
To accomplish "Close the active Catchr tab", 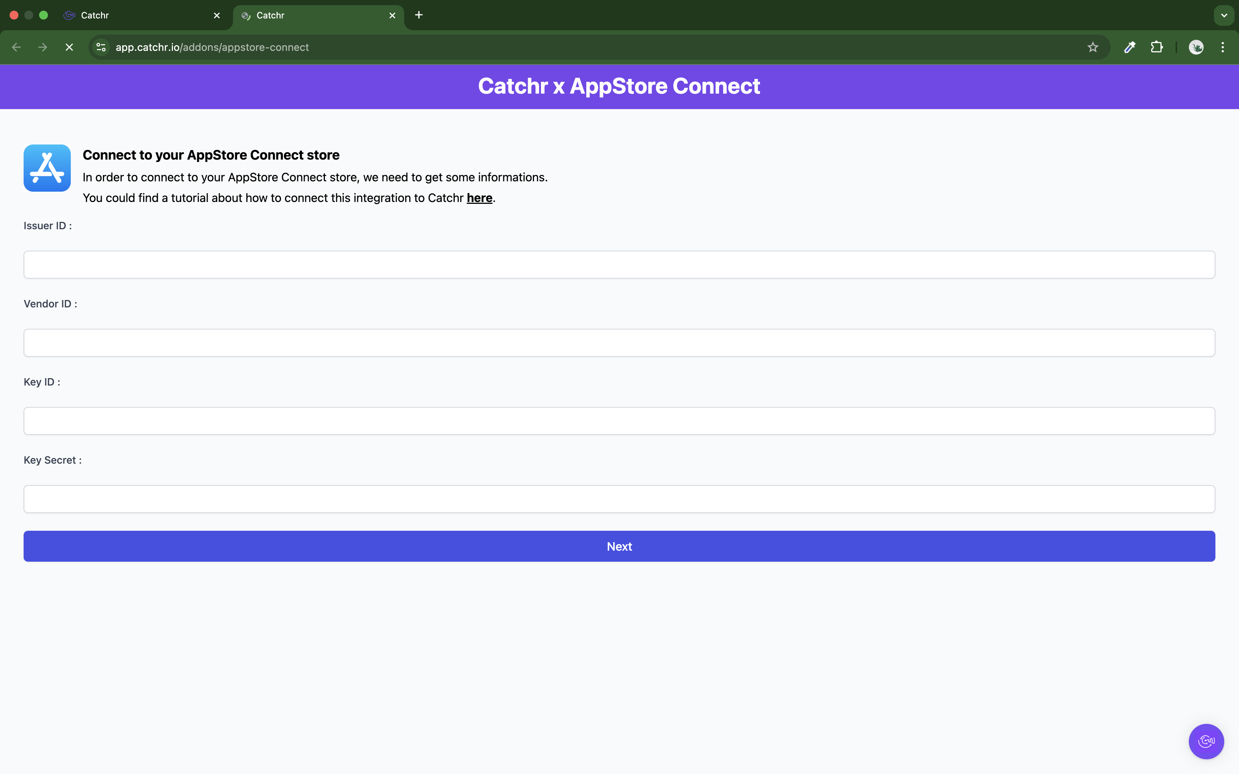I will (x=392, y=15).
